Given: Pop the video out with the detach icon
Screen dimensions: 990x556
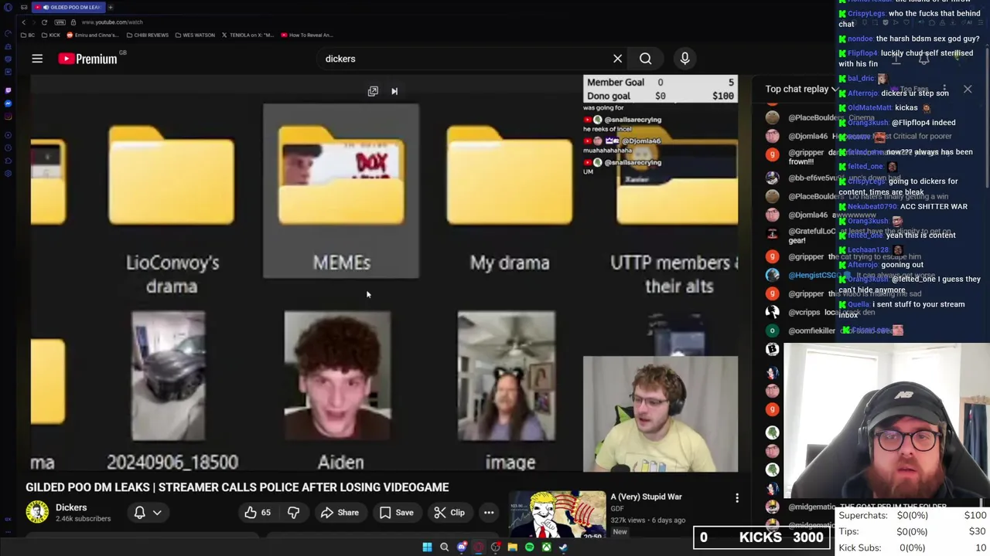Looking at the screenshot, I should point(373,91).
